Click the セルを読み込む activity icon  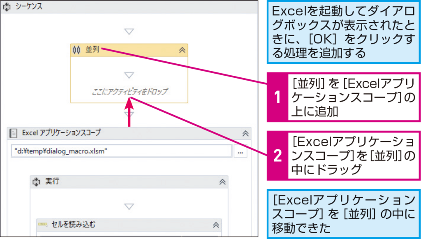(43, 225)
